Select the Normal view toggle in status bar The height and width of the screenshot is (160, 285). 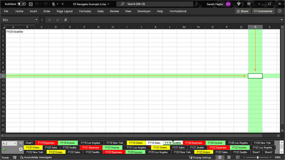point(220,157)
